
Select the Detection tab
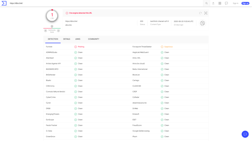tap(53, 39)
